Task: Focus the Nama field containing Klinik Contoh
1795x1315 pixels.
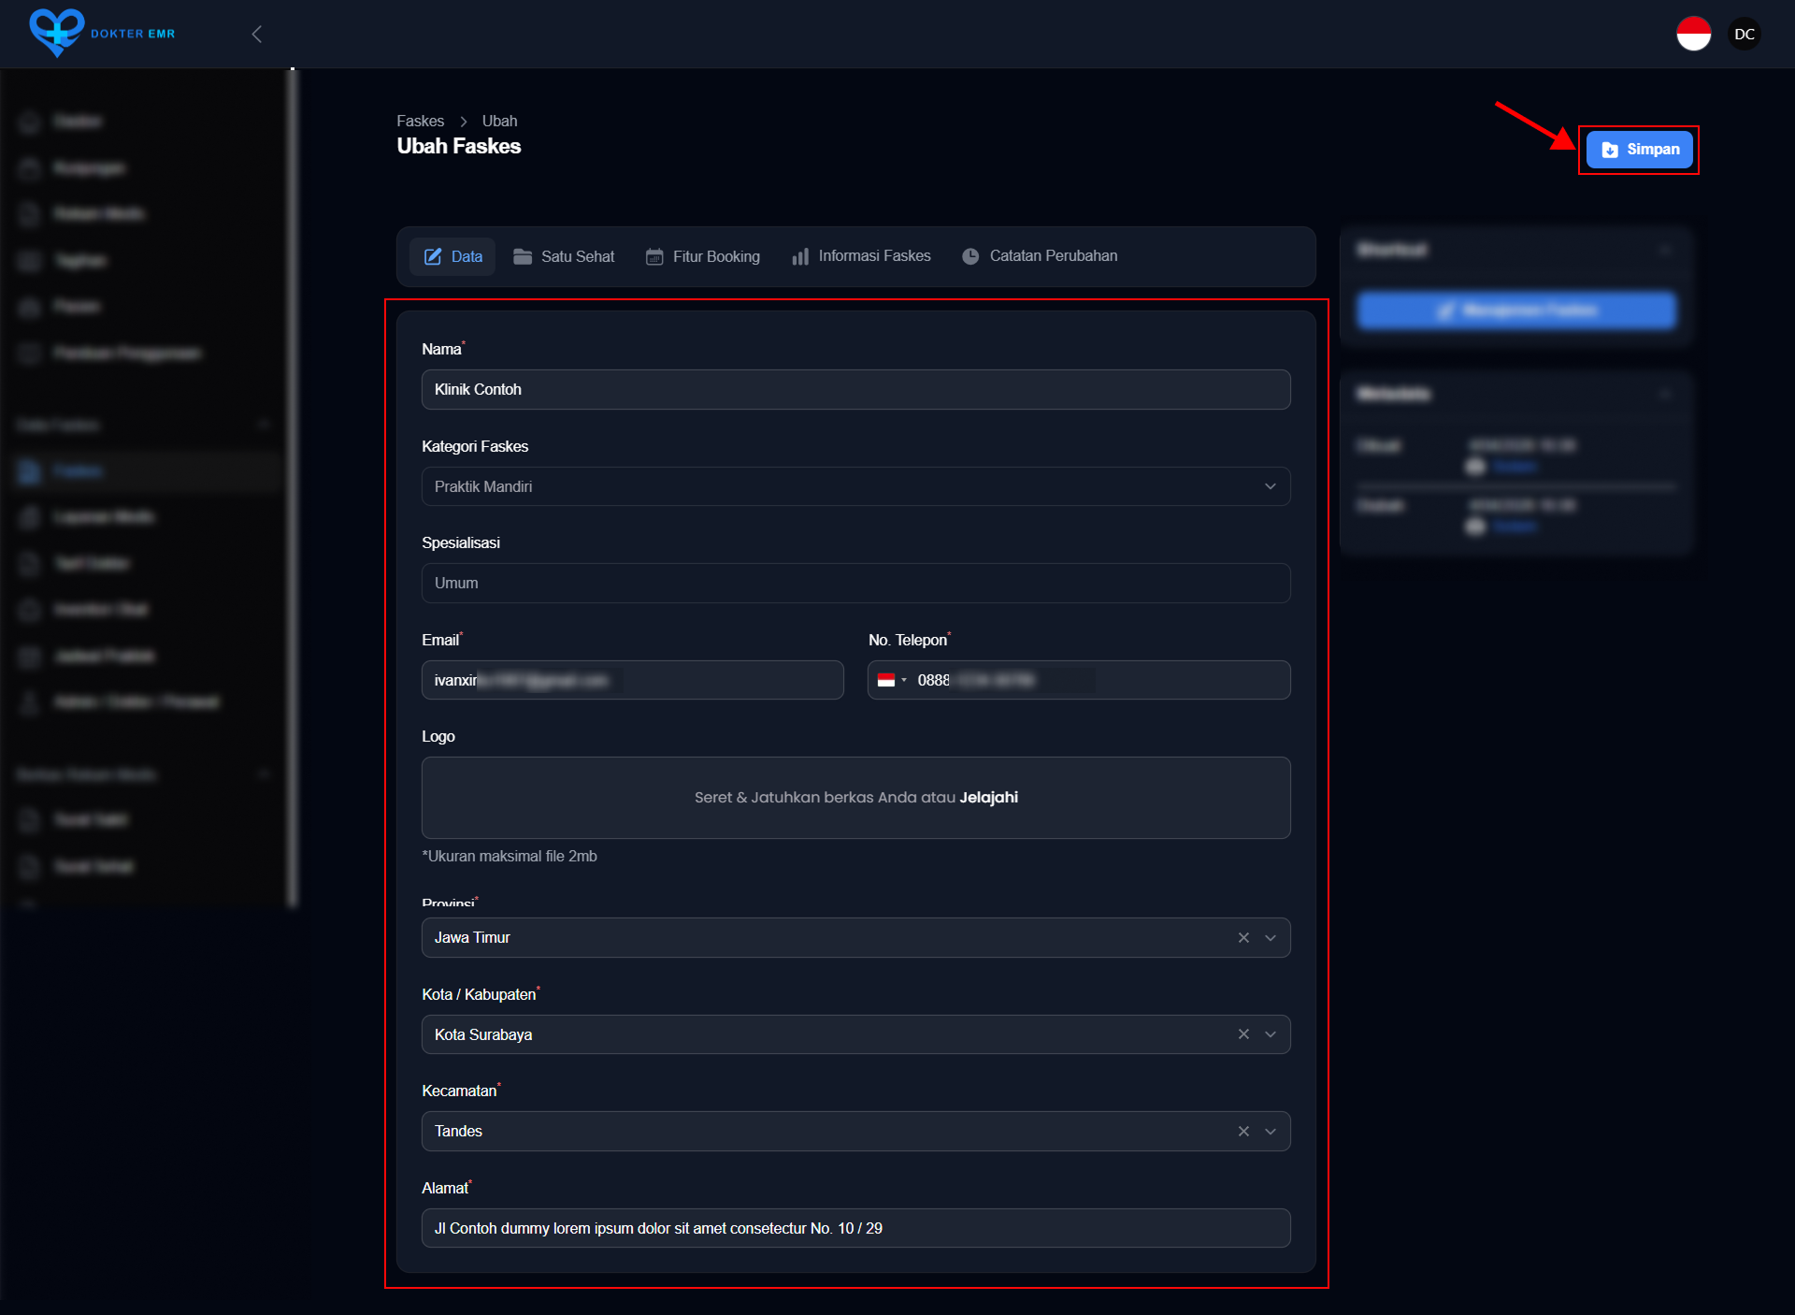Action: [855, 390]
